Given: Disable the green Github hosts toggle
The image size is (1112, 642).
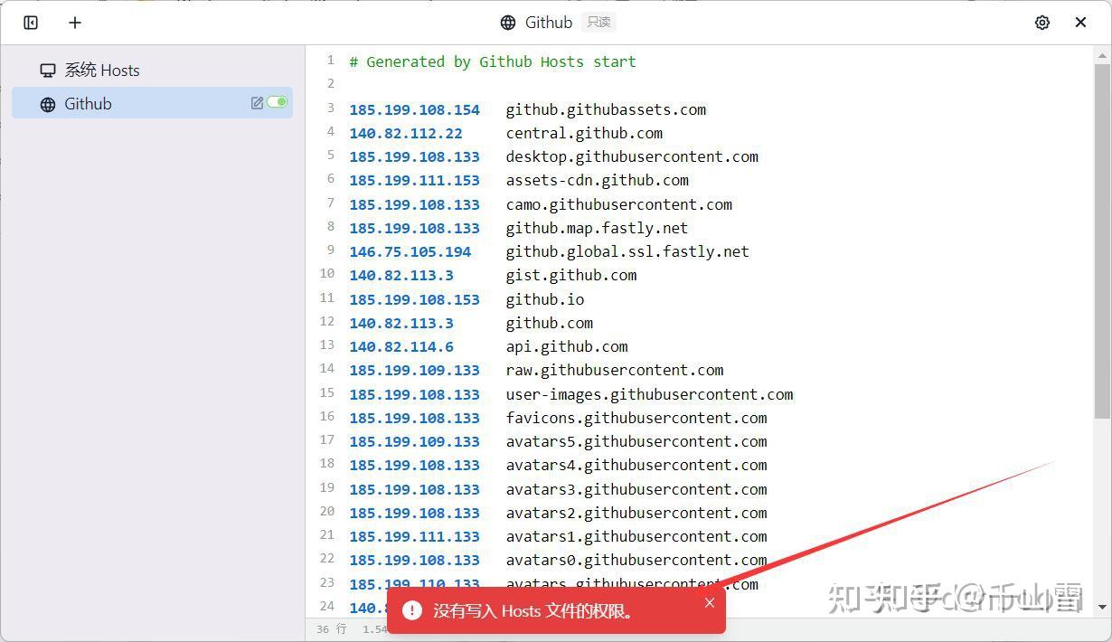Looking at the screenshot, I should point(277,103).
